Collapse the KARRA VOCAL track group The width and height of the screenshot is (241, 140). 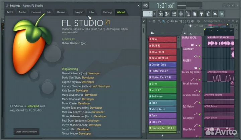coord(196,45)
